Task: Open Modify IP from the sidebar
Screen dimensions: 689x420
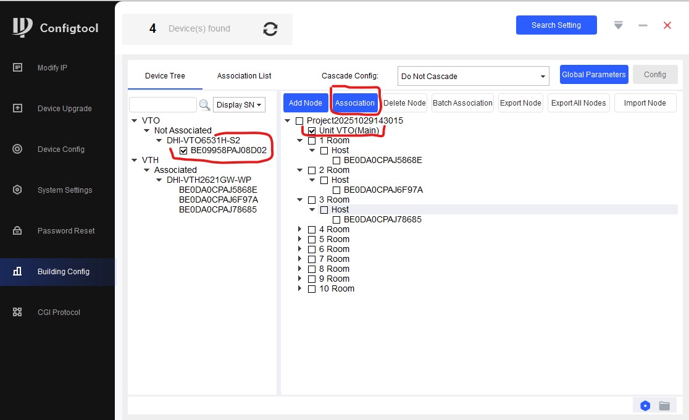Action: coord(52,68)
